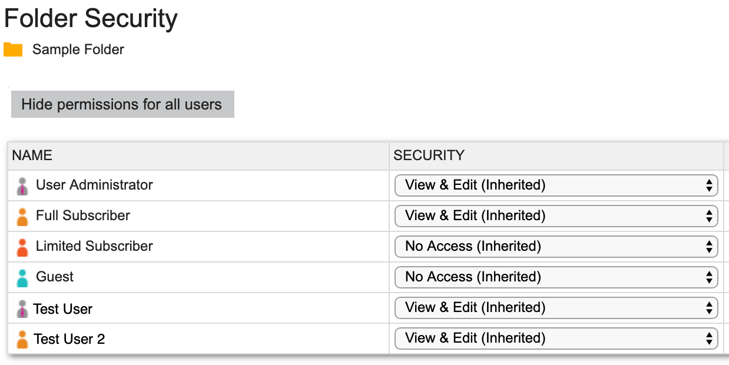The height and width of the screenshot is (365, 729).
Task: Click the Folder Security page title
Action: pyautogui.click(x=90, y=18)
